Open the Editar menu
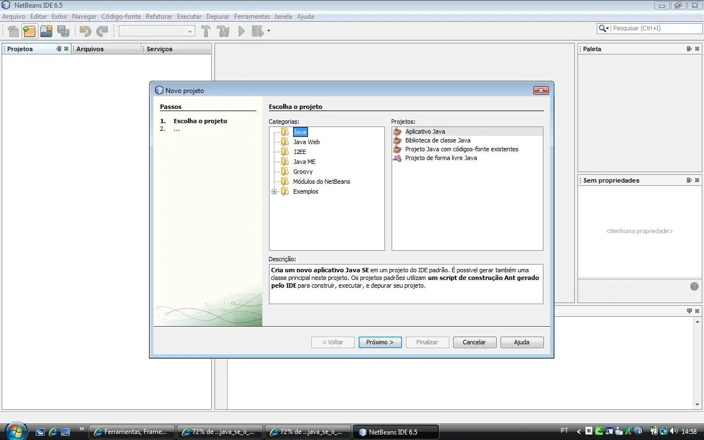704x440 pixels. (38, 16)
